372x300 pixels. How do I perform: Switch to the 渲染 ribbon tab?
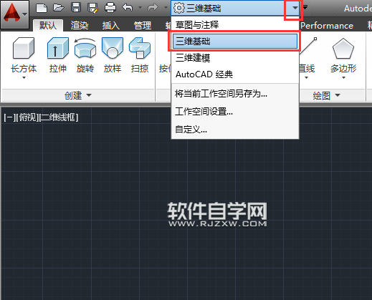80,25
